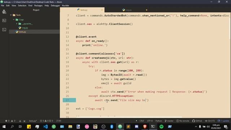Open the File menu
Viewport: 231px width, 130px height.
[3, 6]
